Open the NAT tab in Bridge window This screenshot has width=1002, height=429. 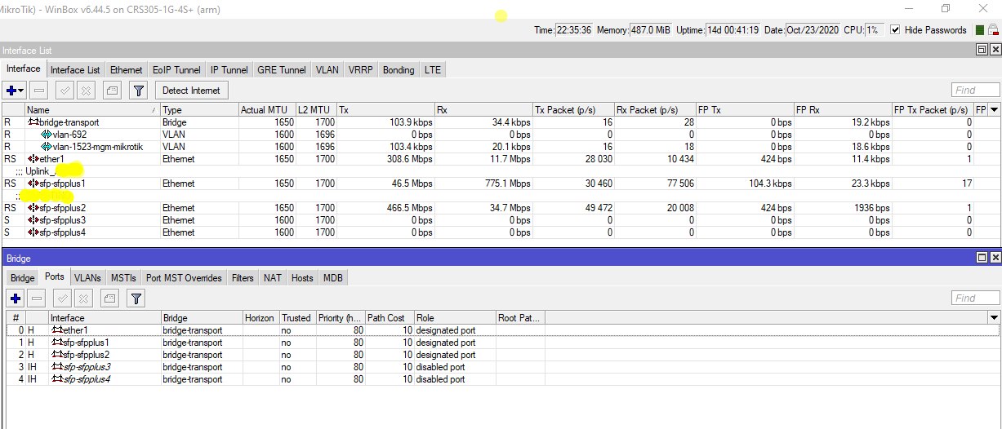pos(273,278)
